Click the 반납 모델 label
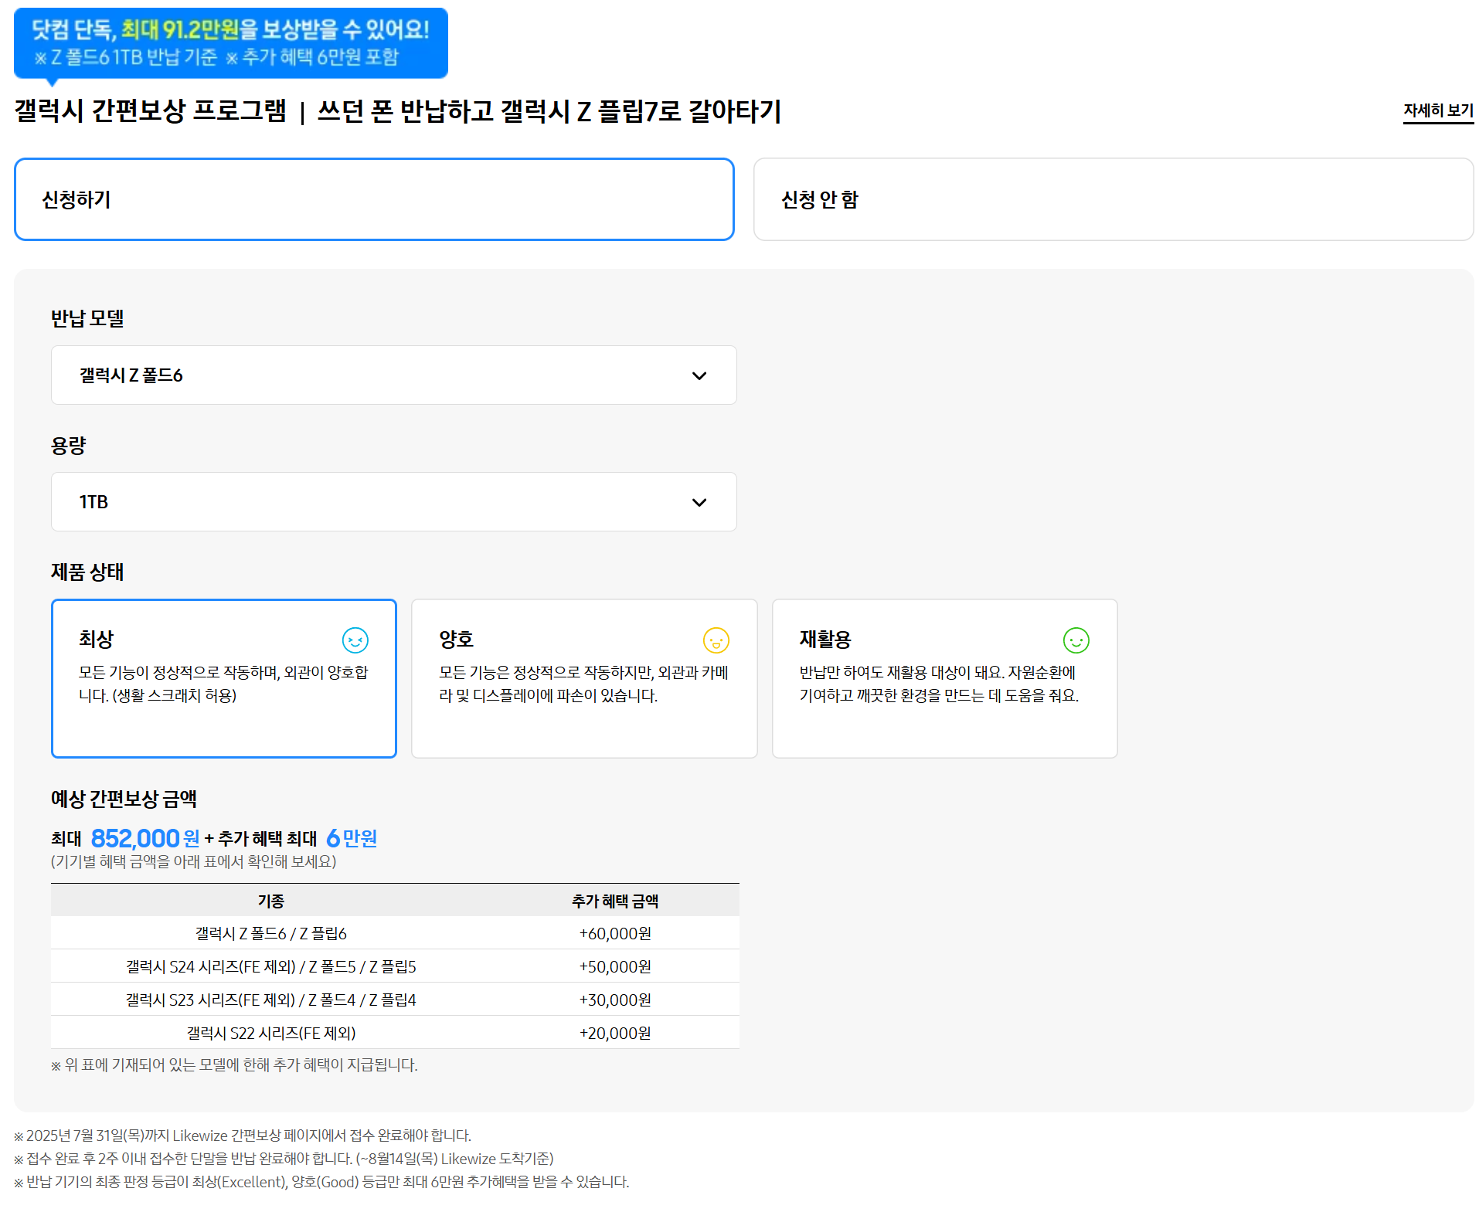Image resolution: width=1479 pixels, height=1212 pixels. point(87,318)
